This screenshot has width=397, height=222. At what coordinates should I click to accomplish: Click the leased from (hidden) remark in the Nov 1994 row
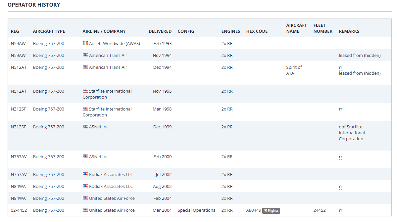360,55
